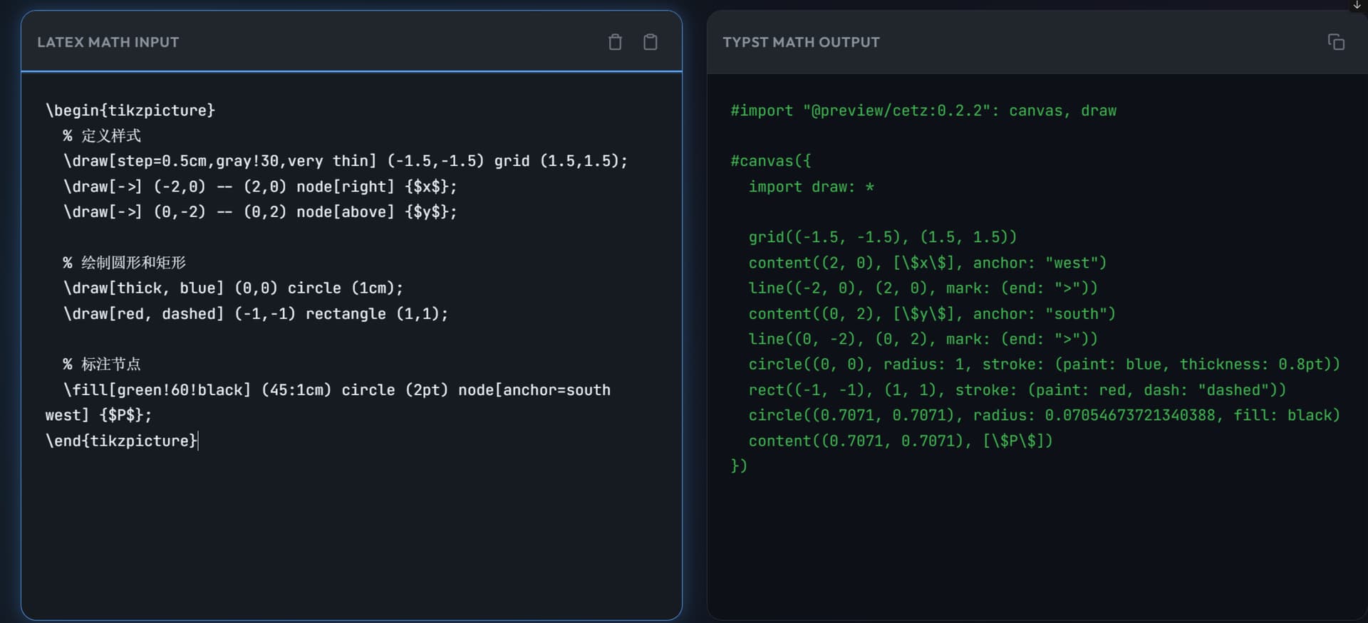The height and width of the screenshot is (623, 1368).
Task: Click the content [\$P\$] output line
Action: pos(900,441)
